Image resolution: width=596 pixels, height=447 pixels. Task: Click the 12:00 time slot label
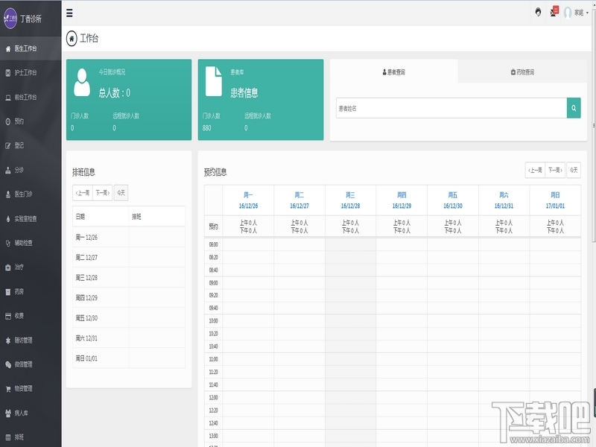[214, 398]
